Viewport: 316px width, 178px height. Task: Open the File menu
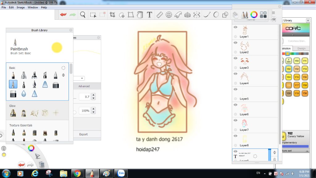tap(4, 7)
